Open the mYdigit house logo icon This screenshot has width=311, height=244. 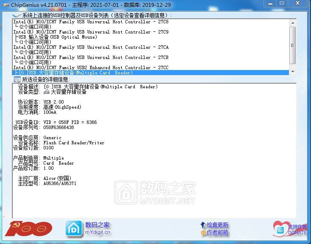point(74,229)
